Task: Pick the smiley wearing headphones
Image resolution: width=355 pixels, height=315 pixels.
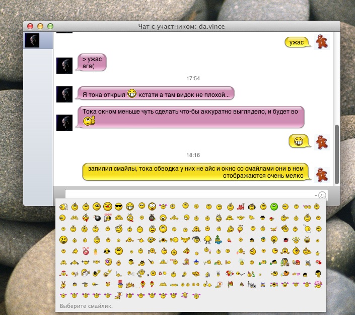Action: pyautogui.click(x=252, y=206)
